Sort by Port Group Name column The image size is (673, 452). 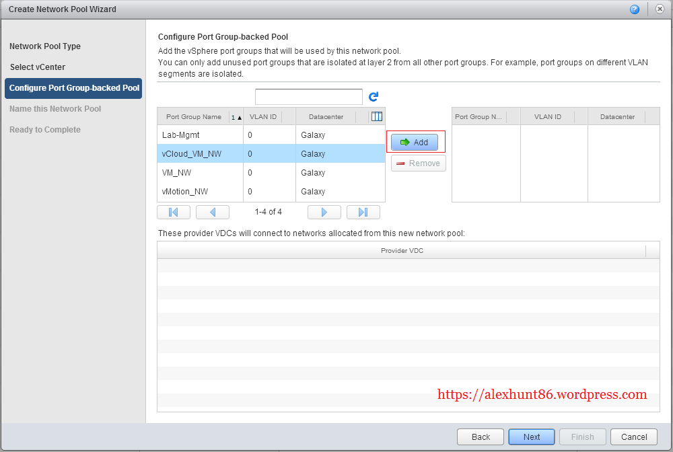pyautogui.click(x=194, y=117)
